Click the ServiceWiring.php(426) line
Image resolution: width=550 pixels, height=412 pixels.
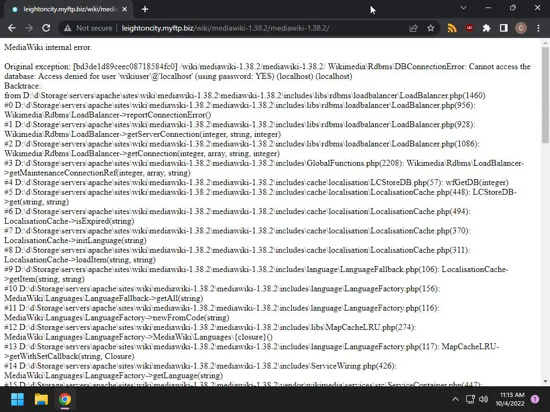[x=200, y=366]
